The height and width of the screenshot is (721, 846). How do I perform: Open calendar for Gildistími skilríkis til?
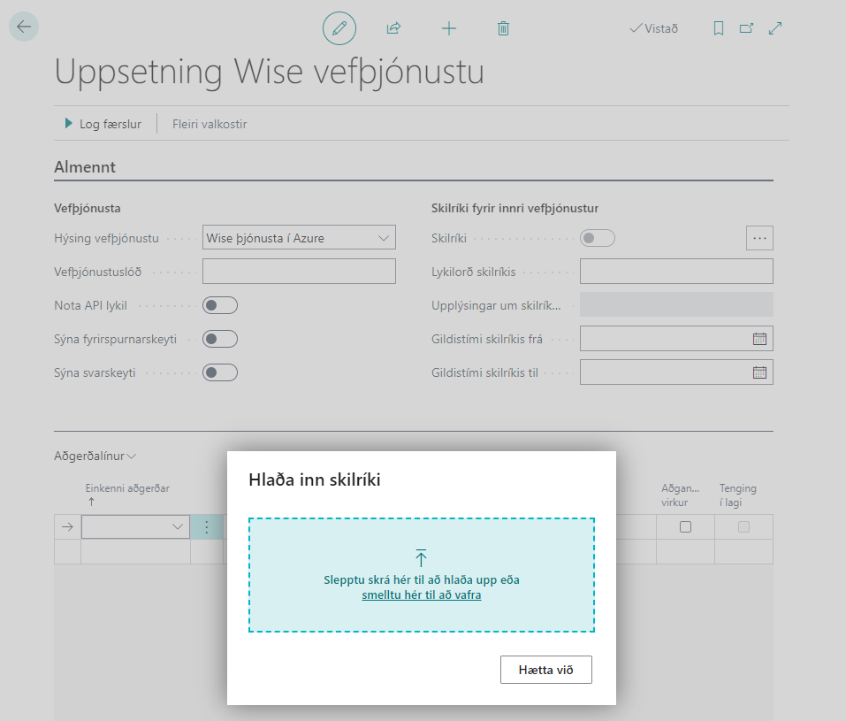[759, 372]
